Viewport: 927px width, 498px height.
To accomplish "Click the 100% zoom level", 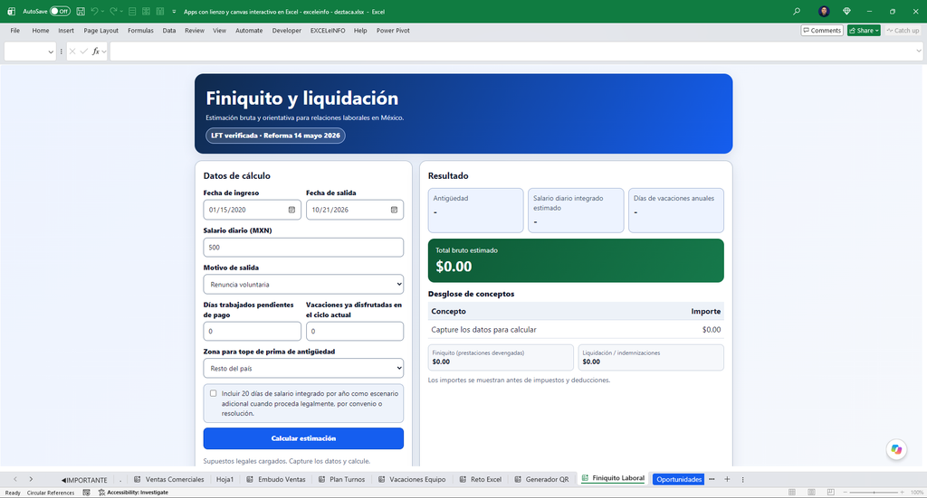I will point(917,492).
